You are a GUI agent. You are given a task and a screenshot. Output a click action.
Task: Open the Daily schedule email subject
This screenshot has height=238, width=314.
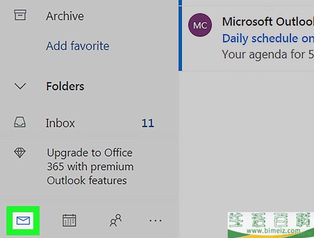[268, 38]
